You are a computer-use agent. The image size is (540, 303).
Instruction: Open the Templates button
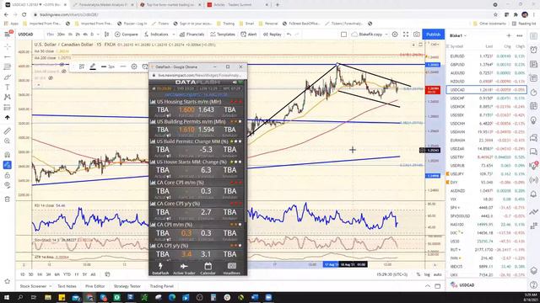223,35
